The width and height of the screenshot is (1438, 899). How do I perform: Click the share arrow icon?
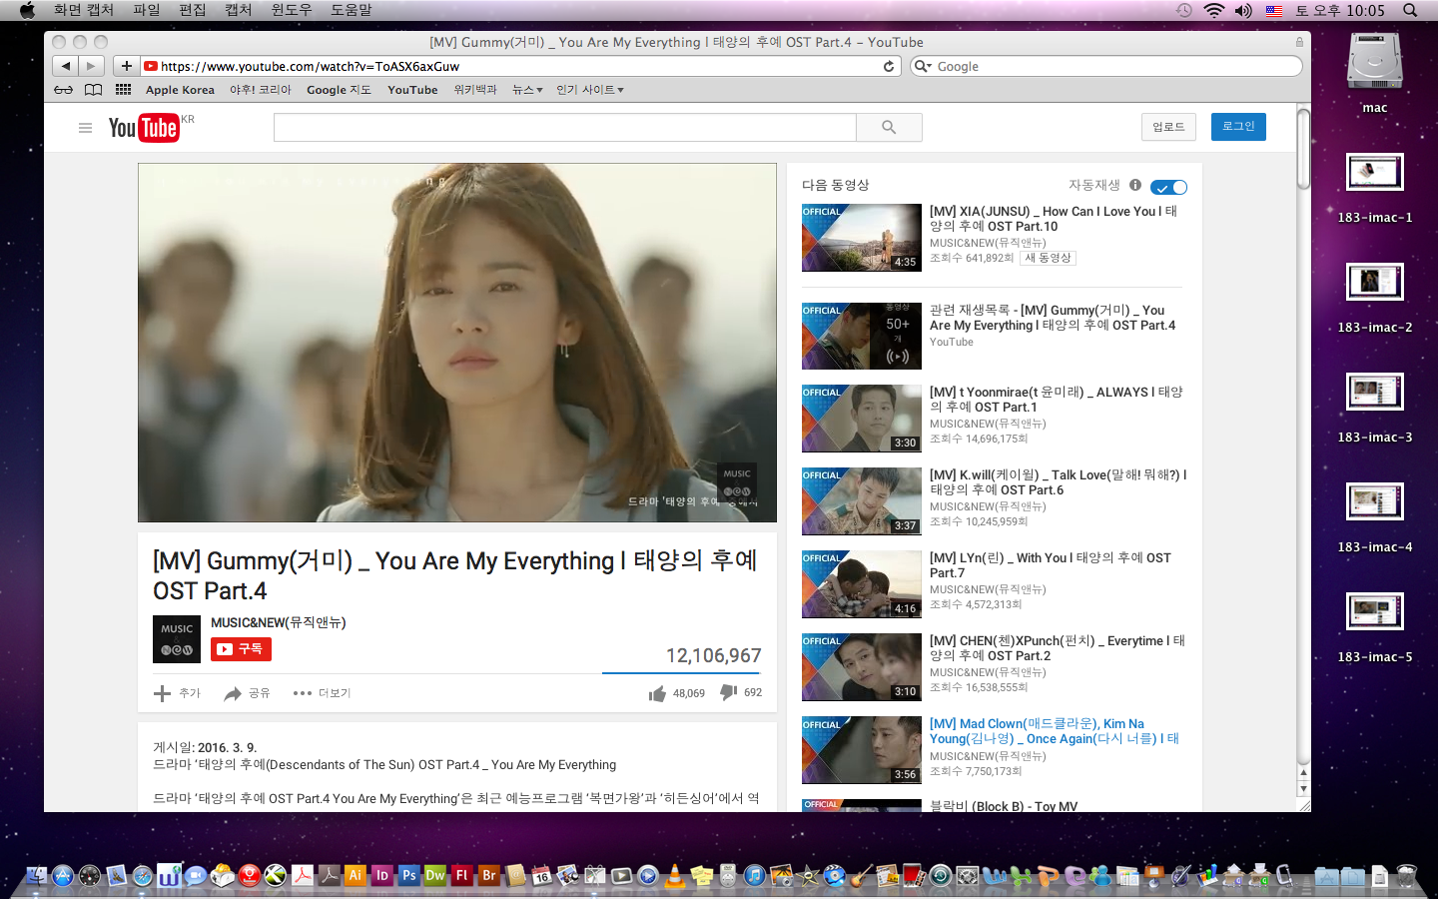tap(233, 693)
